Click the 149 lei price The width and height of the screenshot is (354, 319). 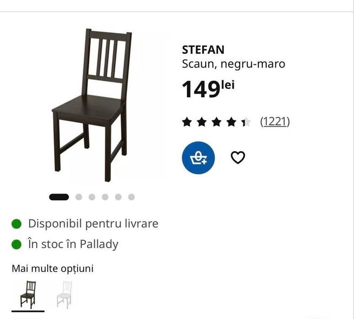coord(208,89)
